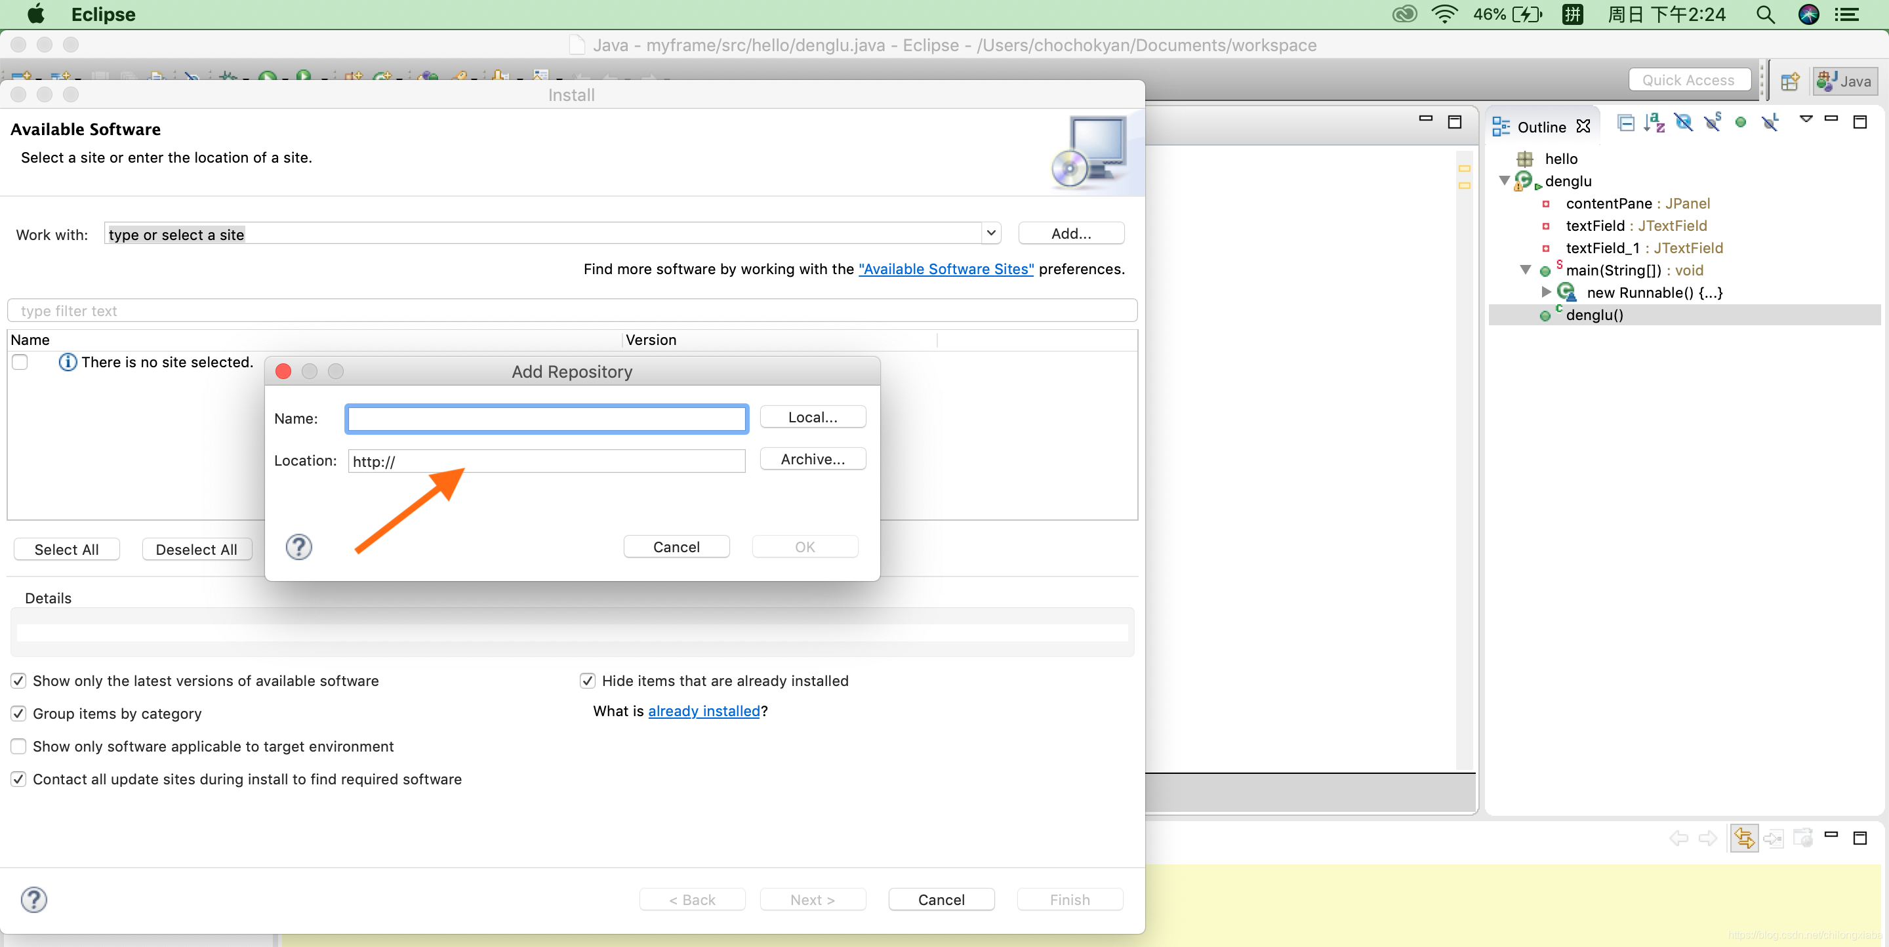1889x947 pixels.
Task: Click the Version column header
Action: [779, 340]
